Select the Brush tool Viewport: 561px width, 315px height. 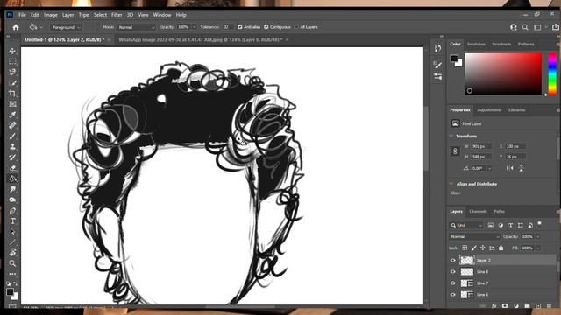pyautogui.click(x=12, y=136)
